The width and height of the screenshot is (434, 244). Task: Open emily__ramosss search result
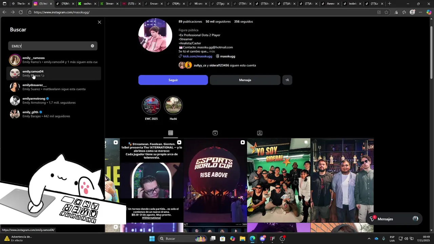coord(54,60)
